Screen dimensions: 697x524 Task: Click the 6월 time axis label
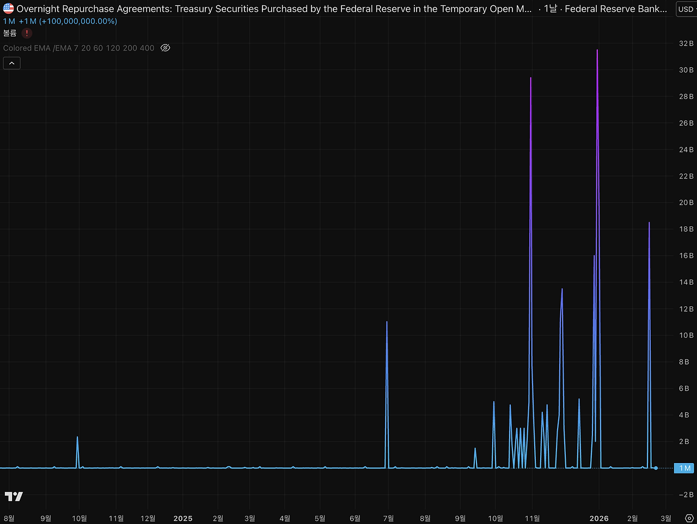[x=355, y=519]
